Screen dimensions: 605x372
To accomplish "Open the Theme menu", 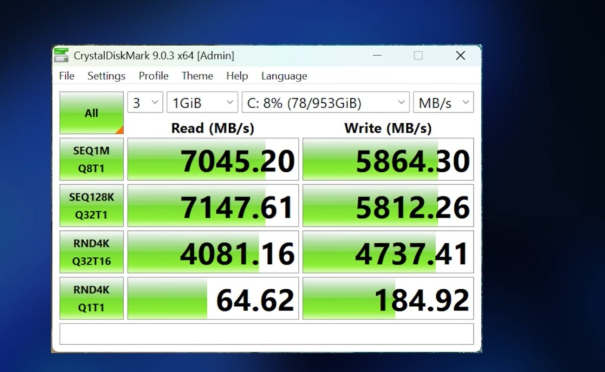I will 197,76.
